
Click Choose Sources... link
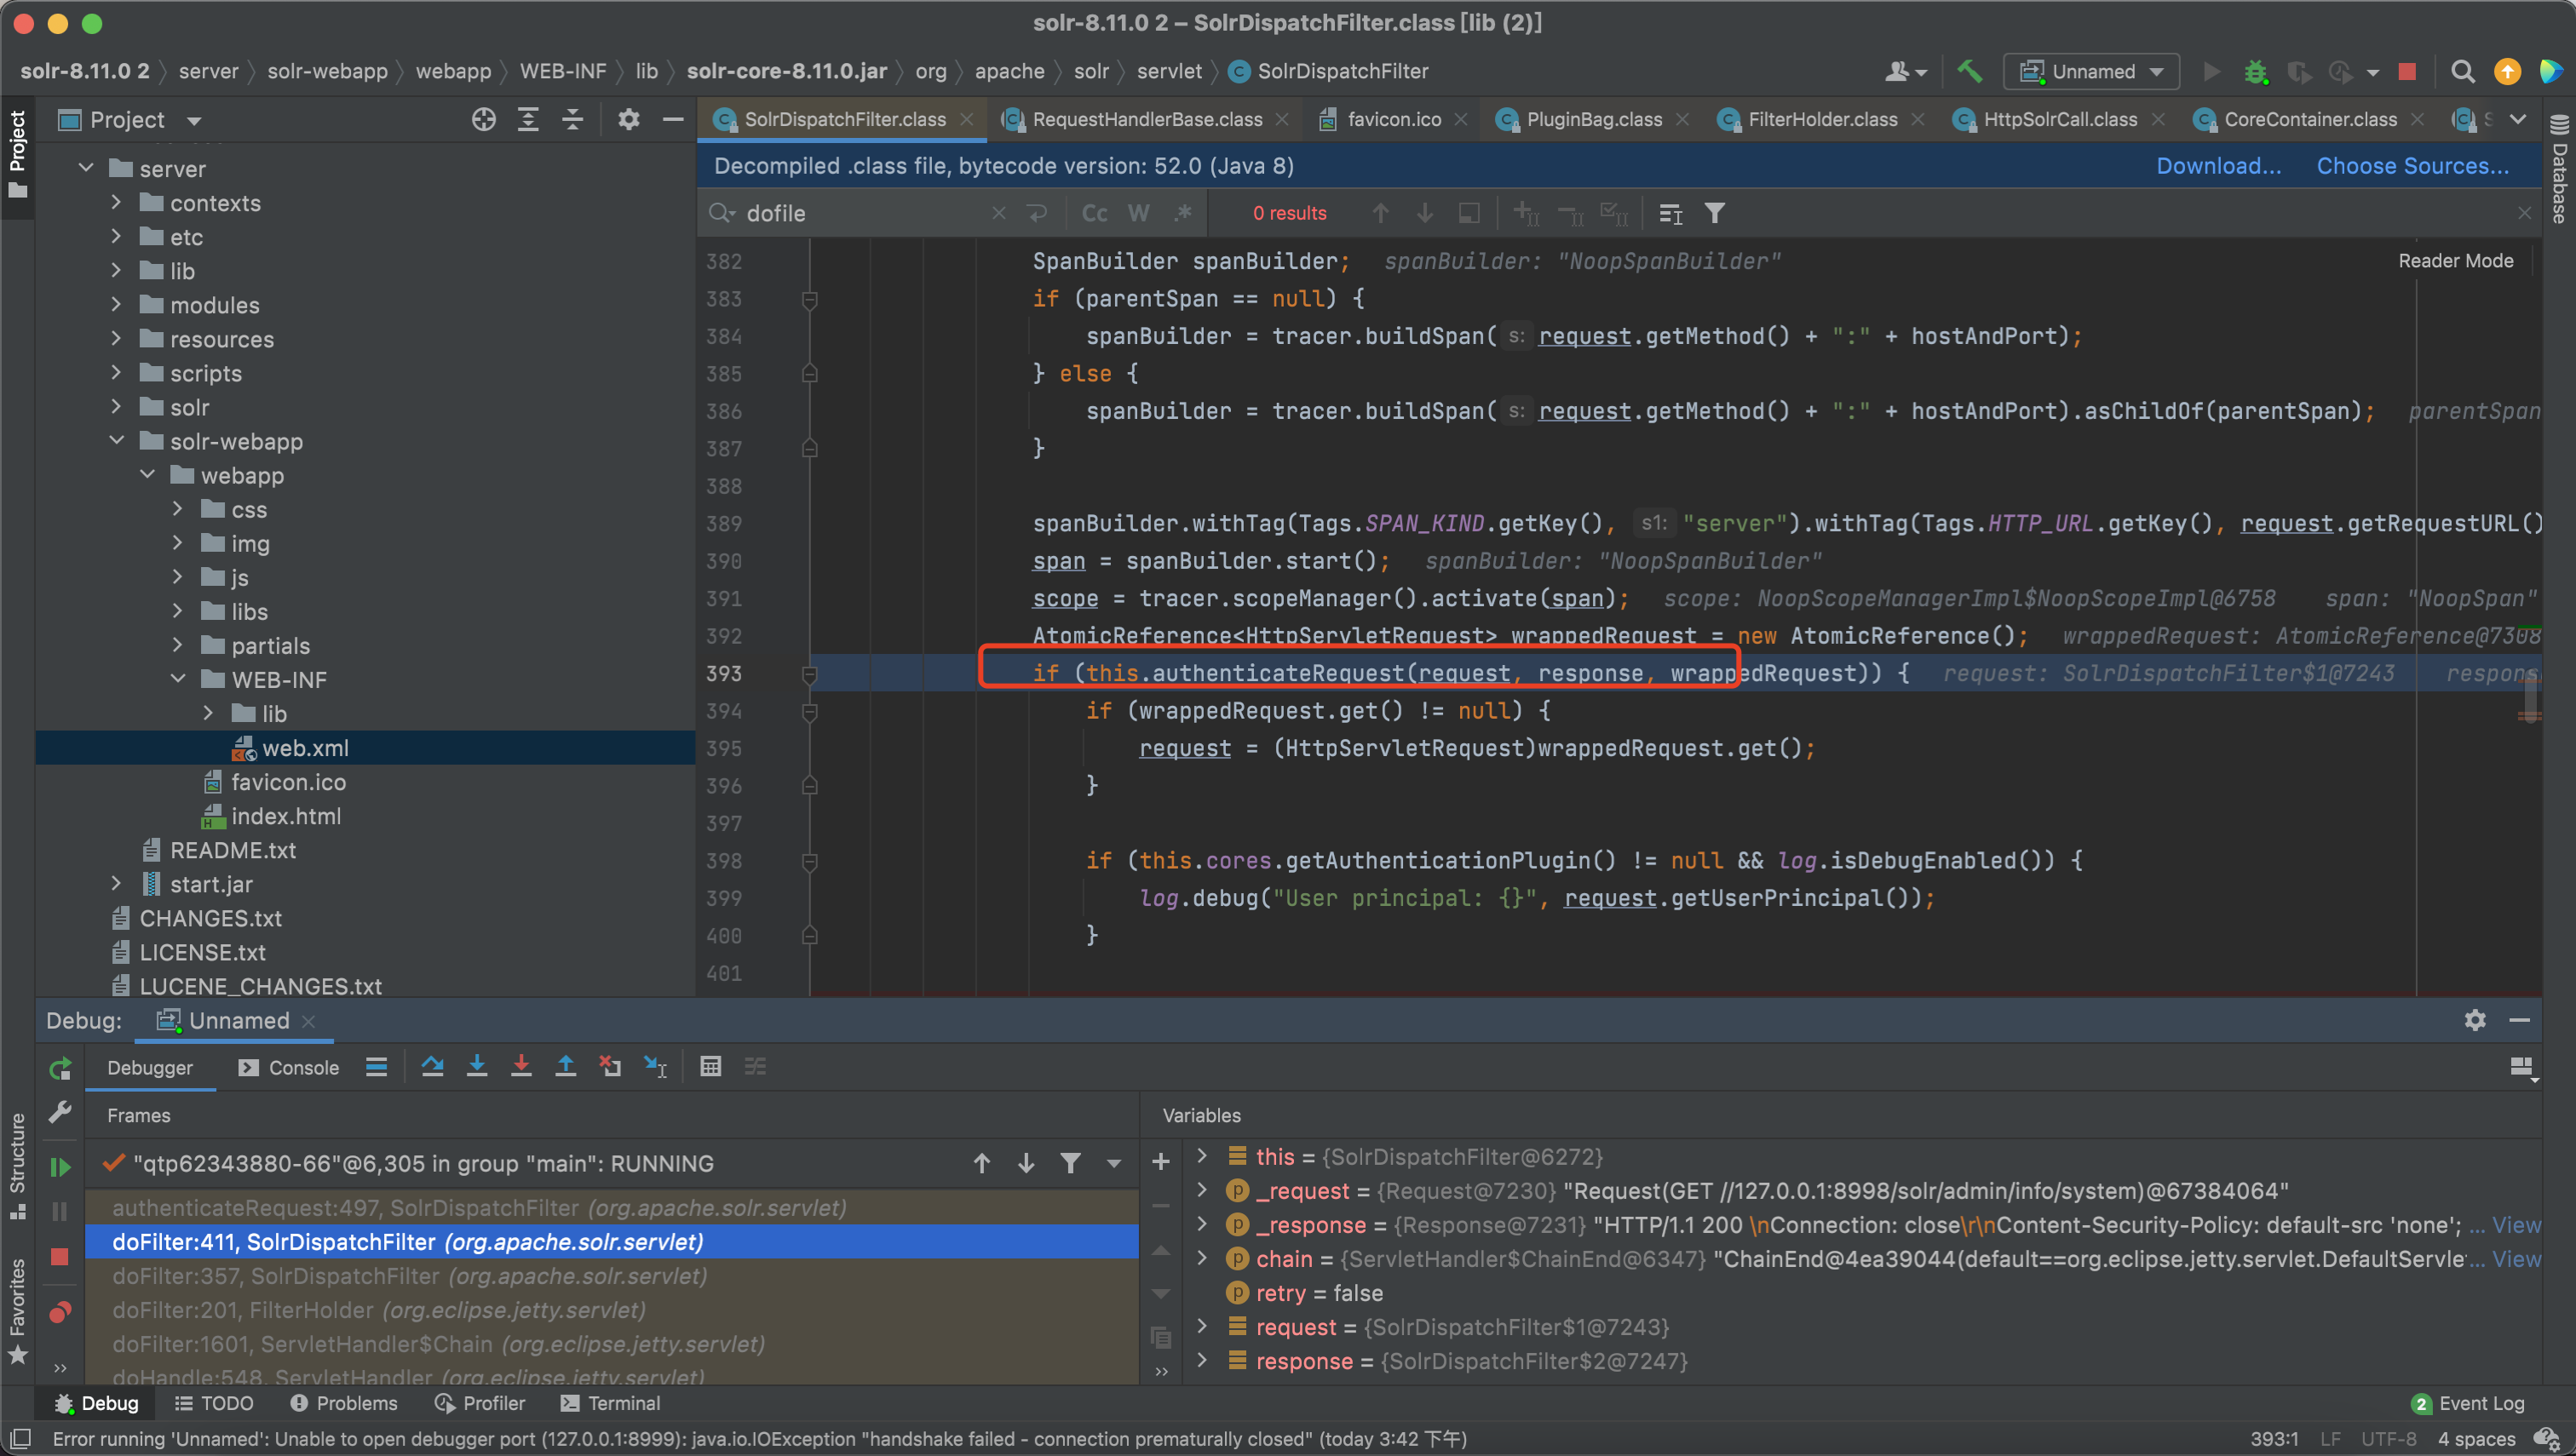click(2412, 166)
